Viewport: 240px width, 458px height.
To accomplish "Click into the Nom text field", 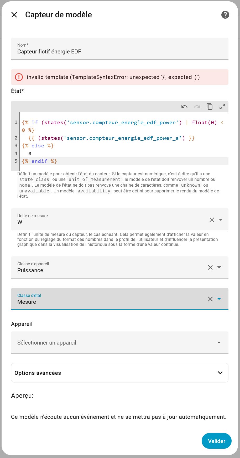I will [x=119, y=52].
